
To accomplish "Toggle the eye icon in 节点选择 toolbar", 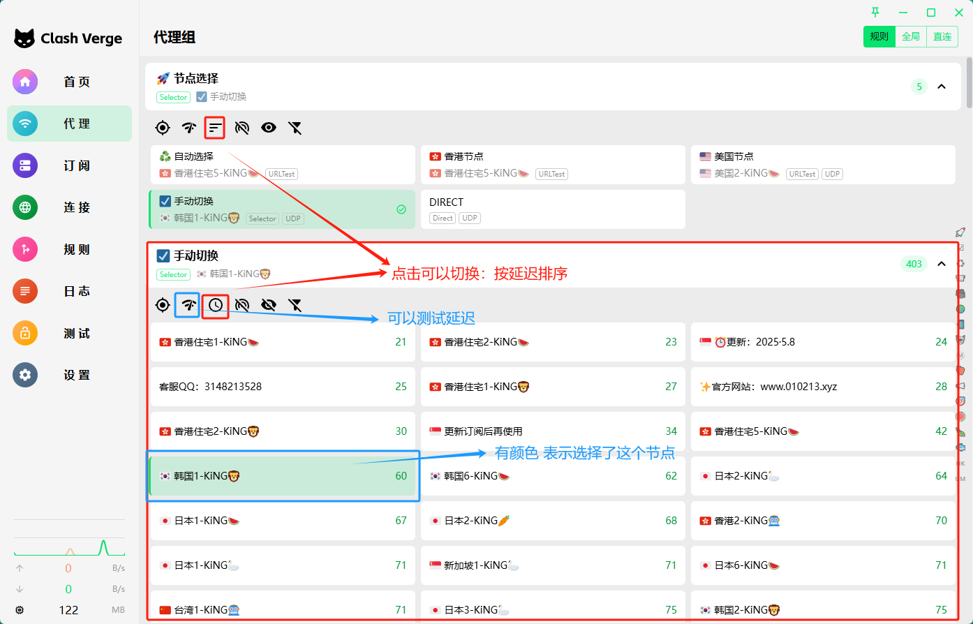I will coord(269,128).
